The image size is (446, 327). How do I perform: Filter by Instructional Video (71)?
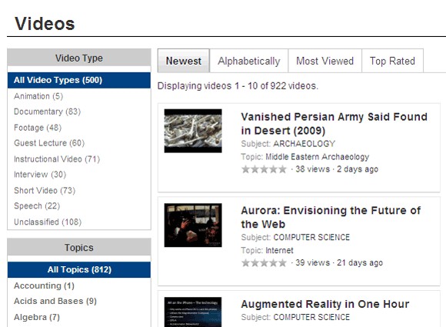57,158
